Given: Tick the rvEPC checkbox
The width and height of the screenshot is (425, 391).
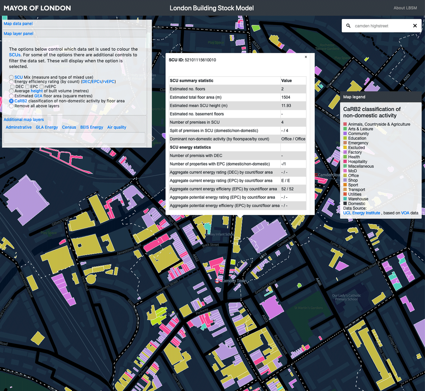Looking at the screenshot, I should tap(41, 86).
